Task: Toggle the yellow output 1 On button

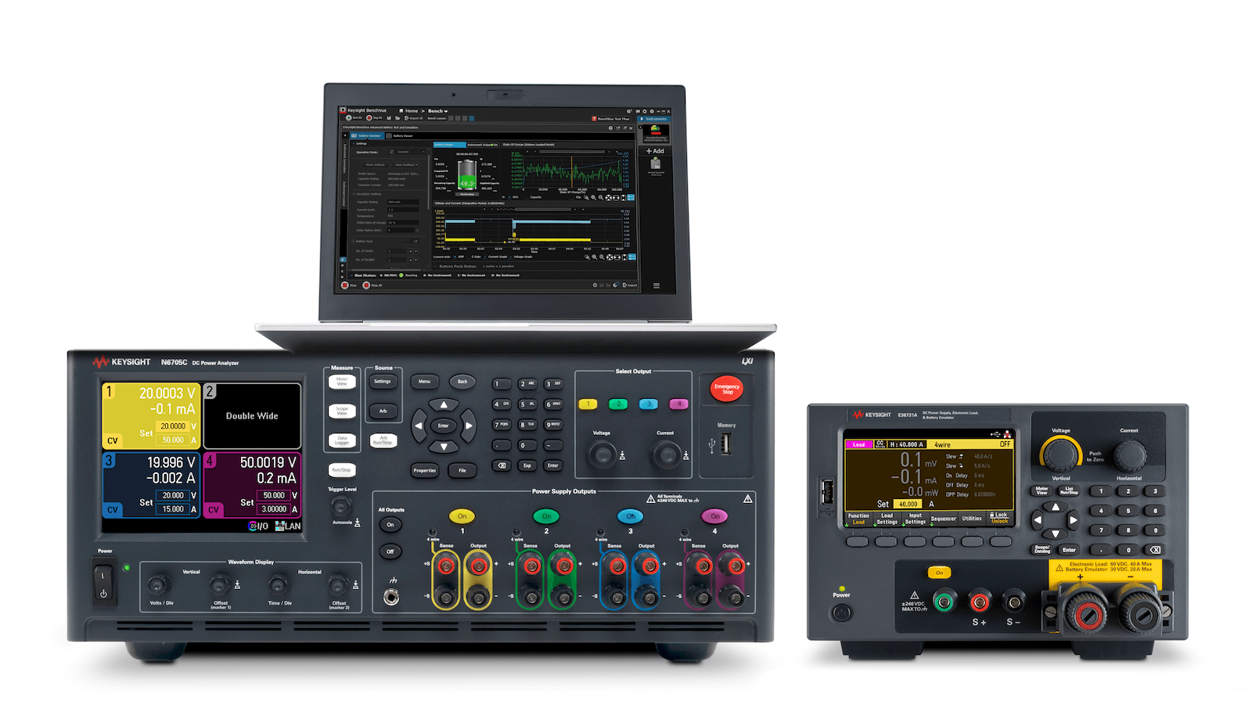Action: pos(462,516)
